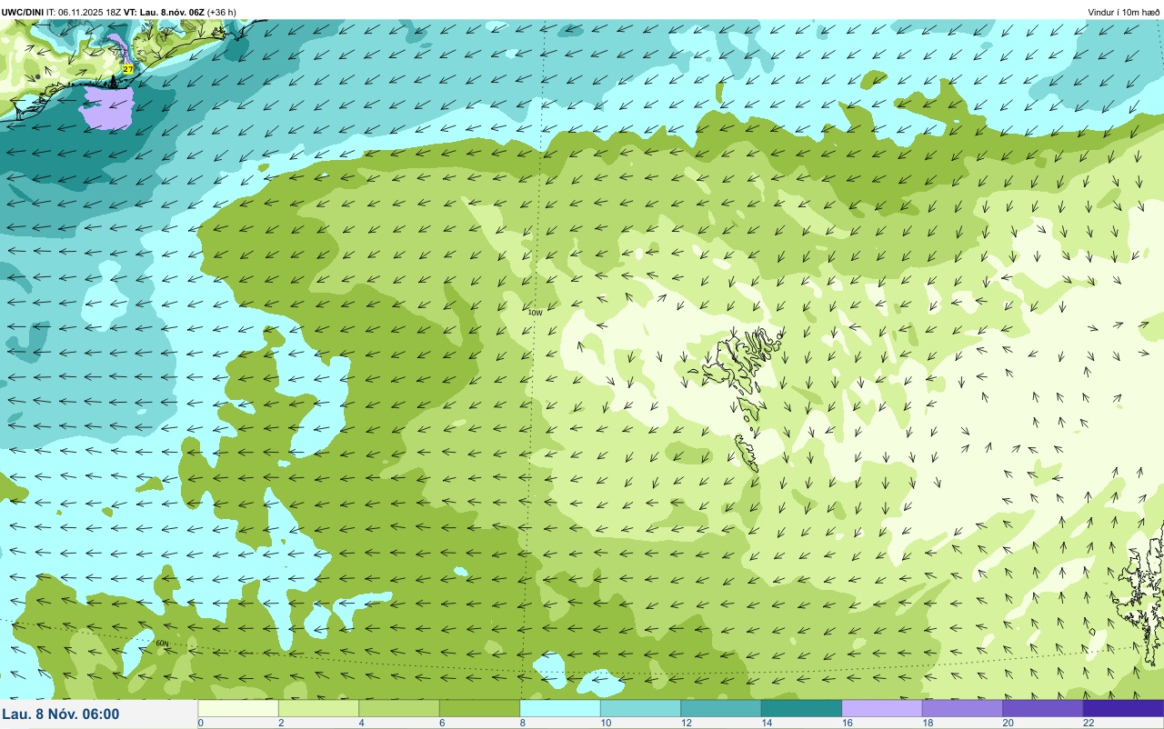Click the legend tick number "12"

pos(685,723)
